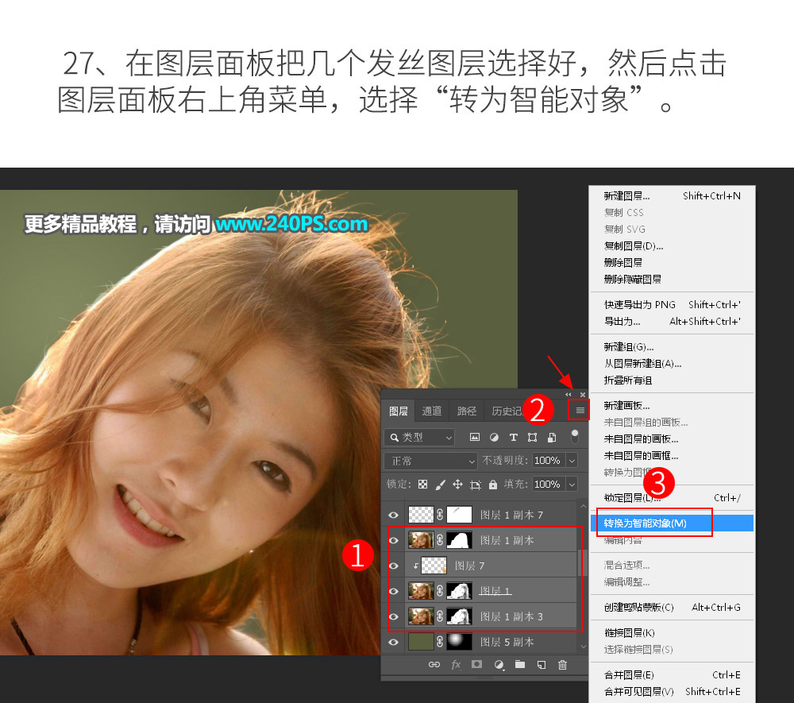
Task: Choose 新建画板... menu item
Action: [x=672, y=406]
